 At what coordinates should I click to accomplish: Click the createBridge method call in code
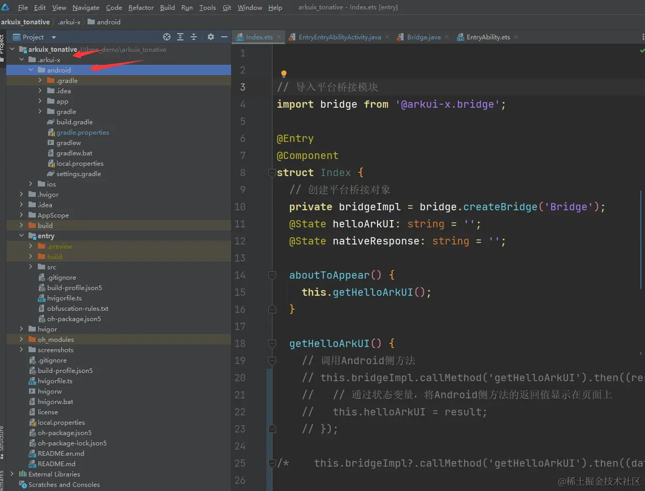point(500,207)
